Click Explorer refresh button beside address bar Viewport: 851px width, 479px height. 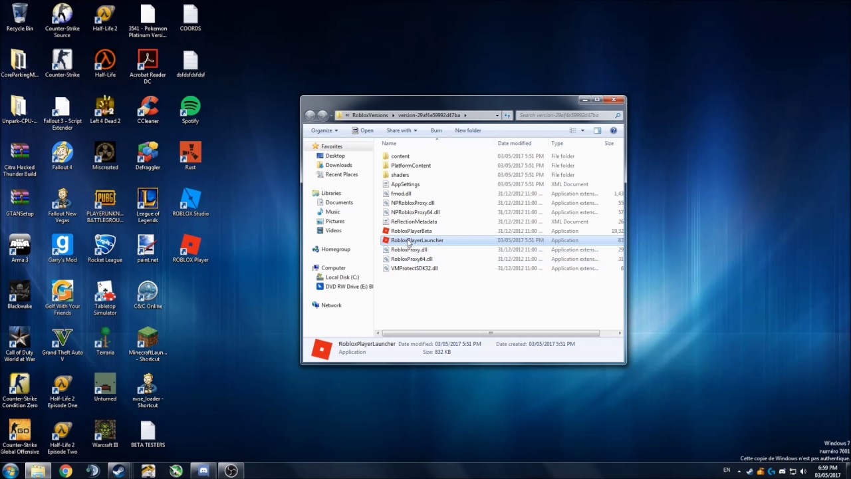(x=507, y=115)
